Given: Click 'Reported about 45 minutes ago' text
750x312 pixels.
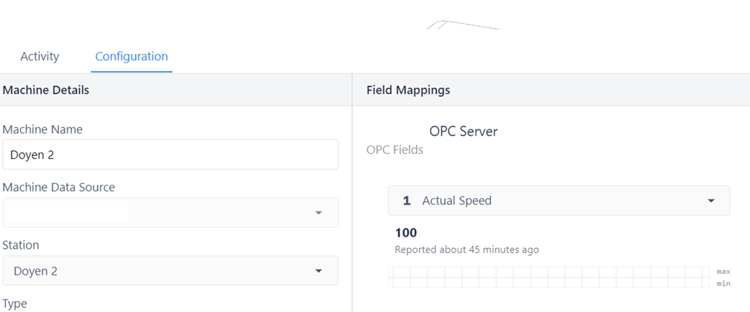Looking at the screenshot, I should pyautogui.click(x=467, y=250).
